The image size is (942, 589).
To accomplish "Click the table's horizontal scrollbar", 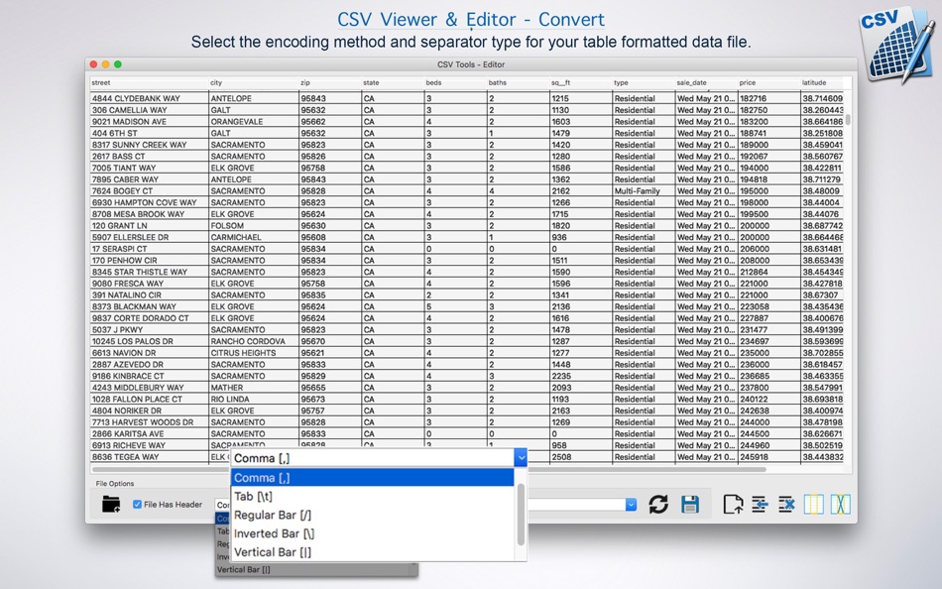I will point(429,469).
